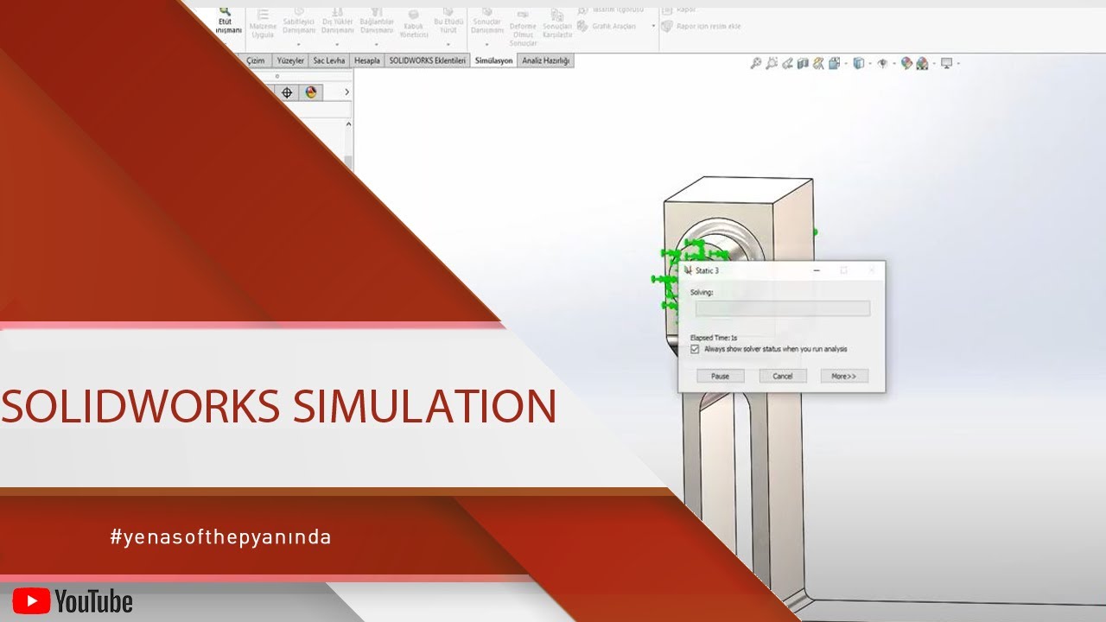Screen dimensions: 1106x622
Task: Click Cancel in Static 3 dialog
Action: coord(783,376)
